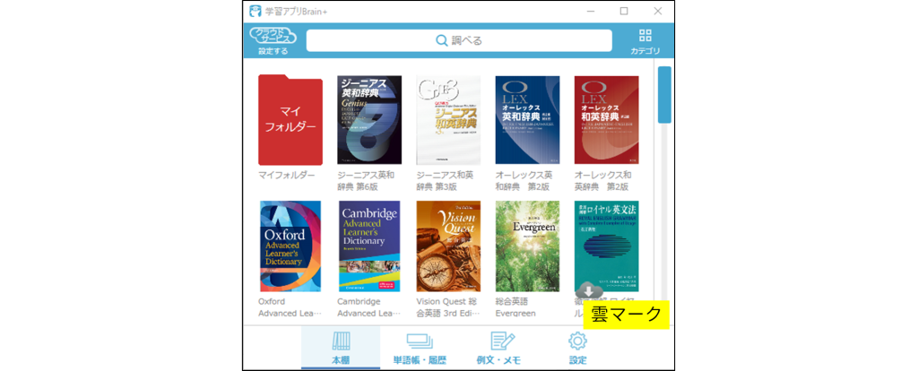Open the Cambridge Advanced Learner's Dictionary cover
The image size is (918, 371).
(x=369, y=246)
